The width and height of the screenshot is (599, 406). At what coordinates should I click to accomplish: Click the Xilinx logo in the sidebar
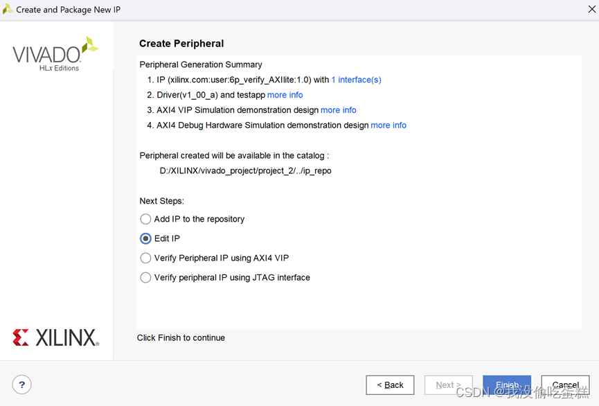[x=55, y=337]
